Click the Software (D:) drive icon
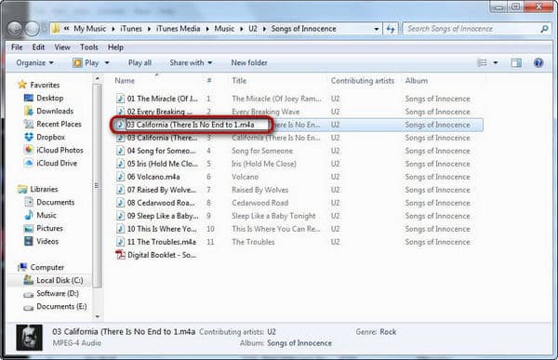The image size is (558, 360). [29, 294]
